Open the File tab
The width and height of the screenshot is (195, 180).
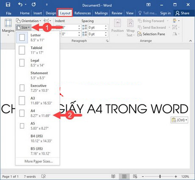[x=8, y=13]
